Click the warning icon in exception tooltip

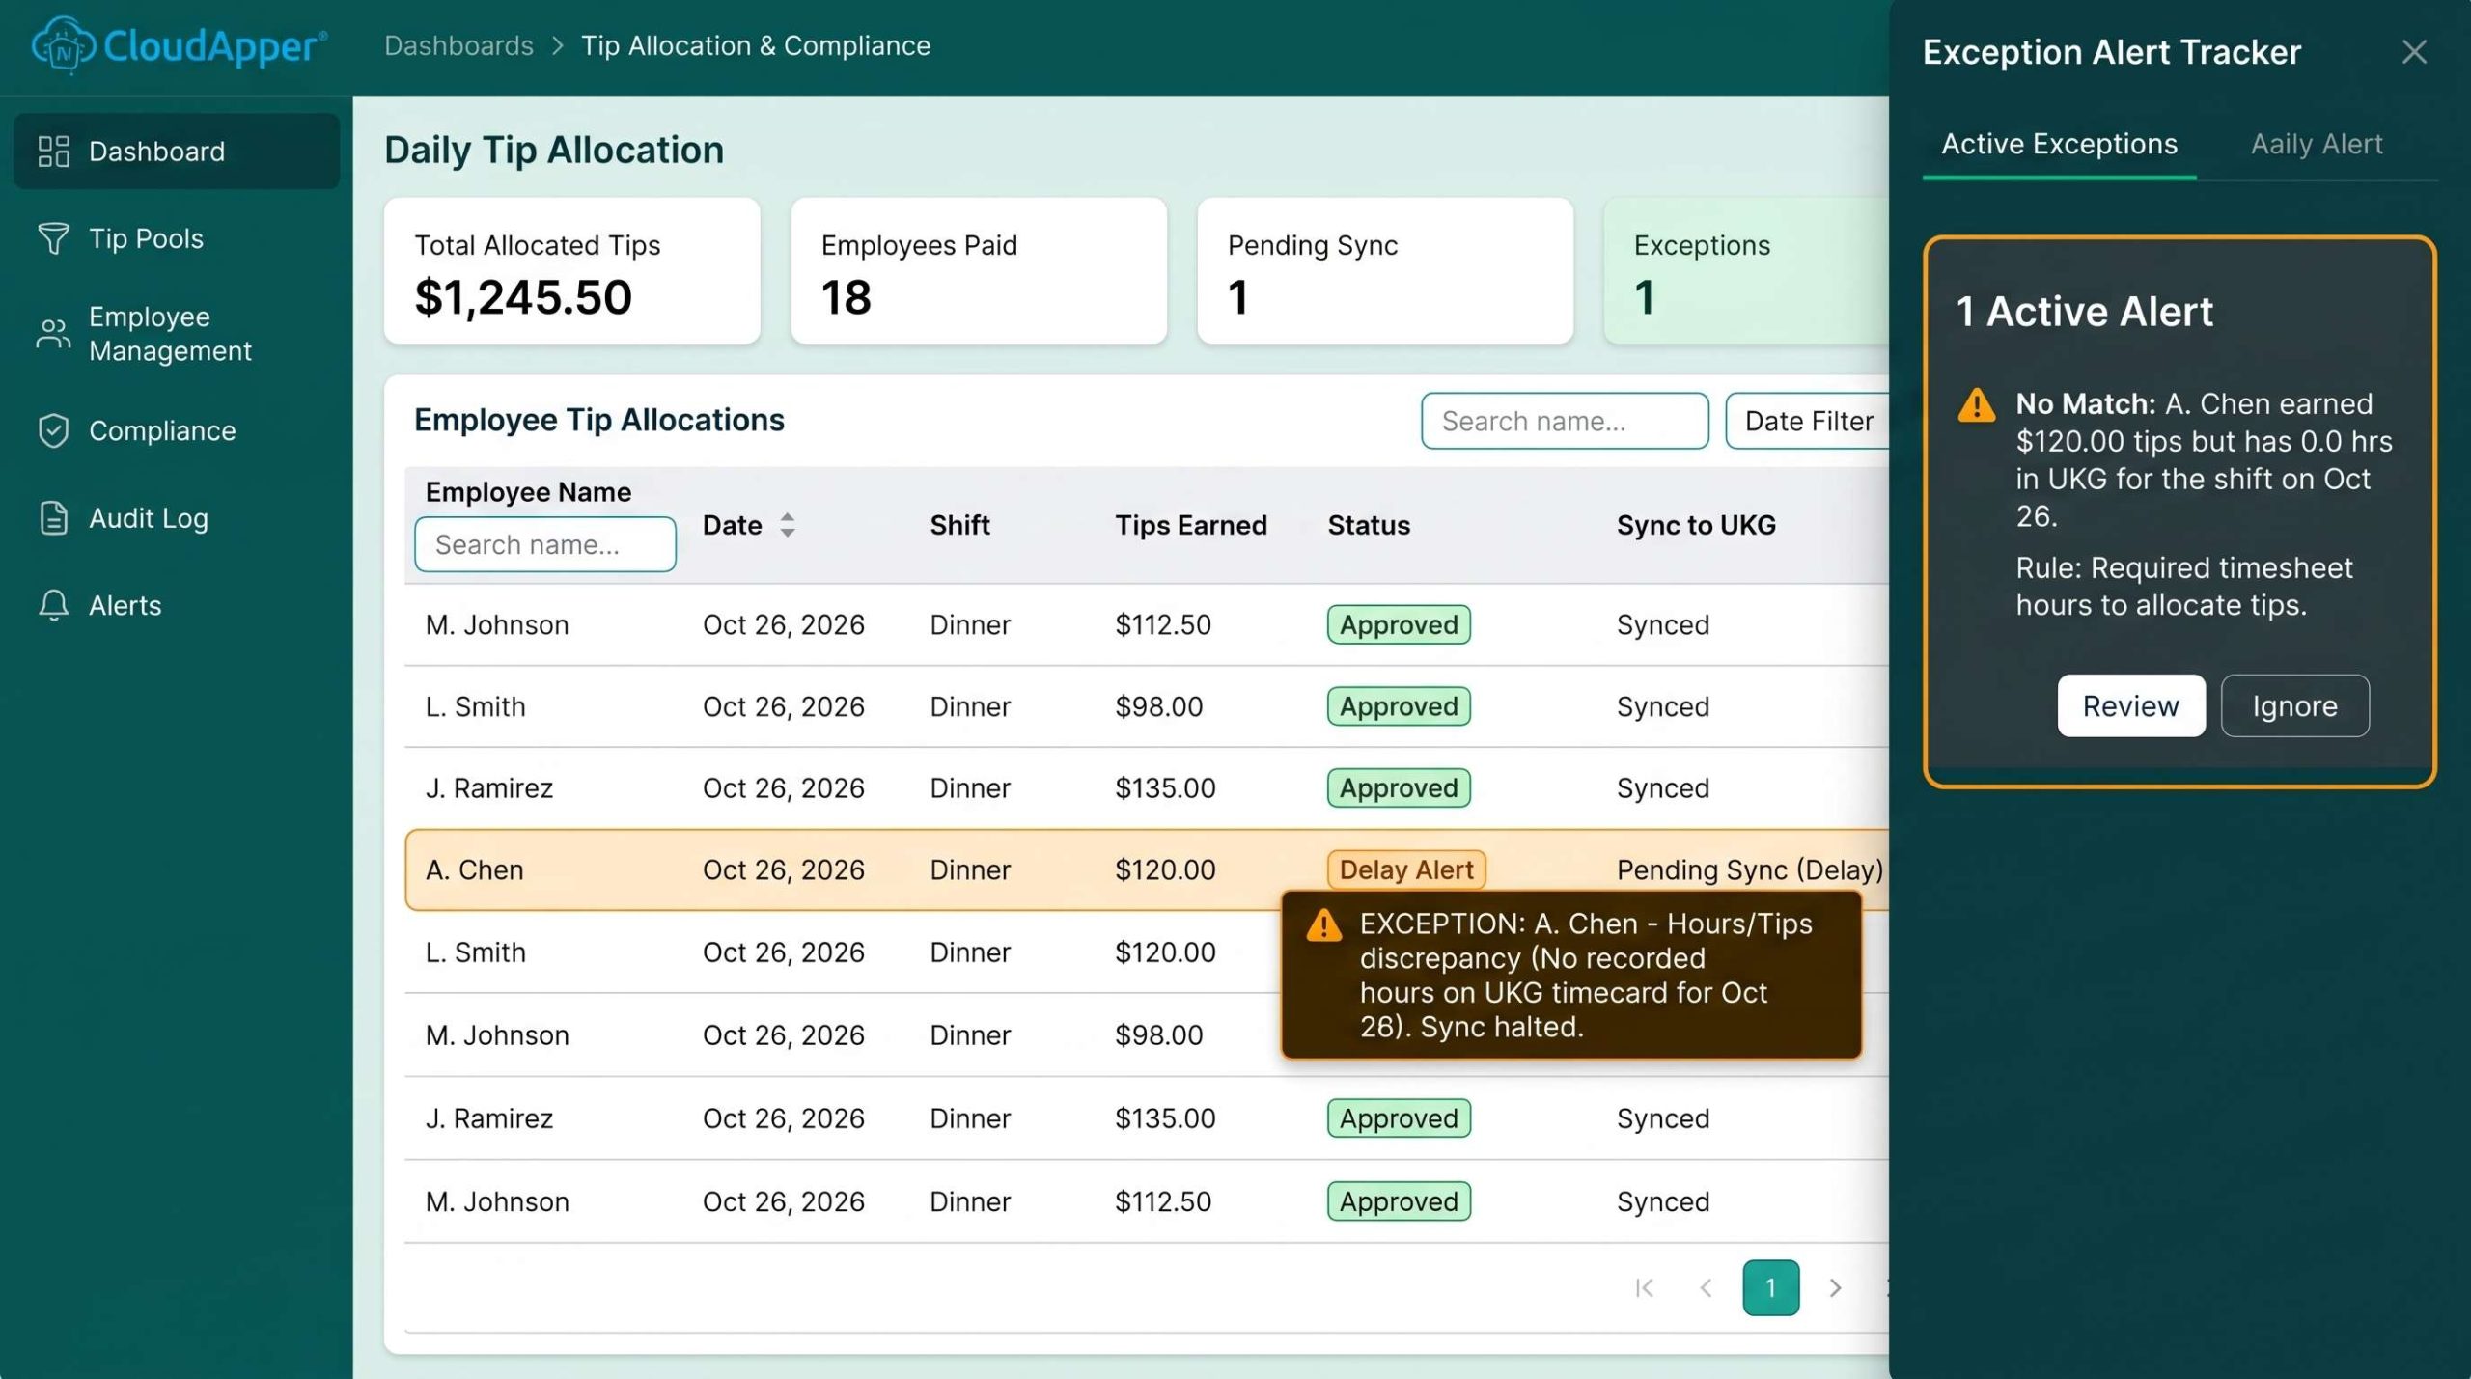pyautogui.click(x=1323, y=925)
